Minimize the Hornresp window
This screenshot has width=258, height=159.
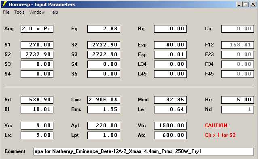tap(239, 4)
